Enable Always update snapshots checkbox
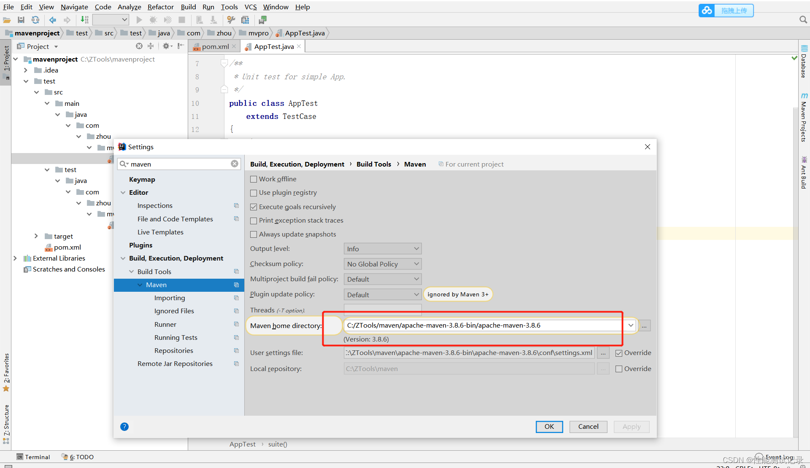Screen dimensions: 810x468 (x=254, y=234)
